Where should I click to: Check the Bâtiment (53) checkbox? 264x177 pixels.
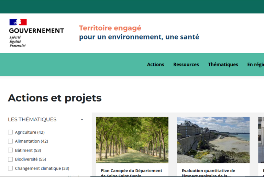click(10, 150)
